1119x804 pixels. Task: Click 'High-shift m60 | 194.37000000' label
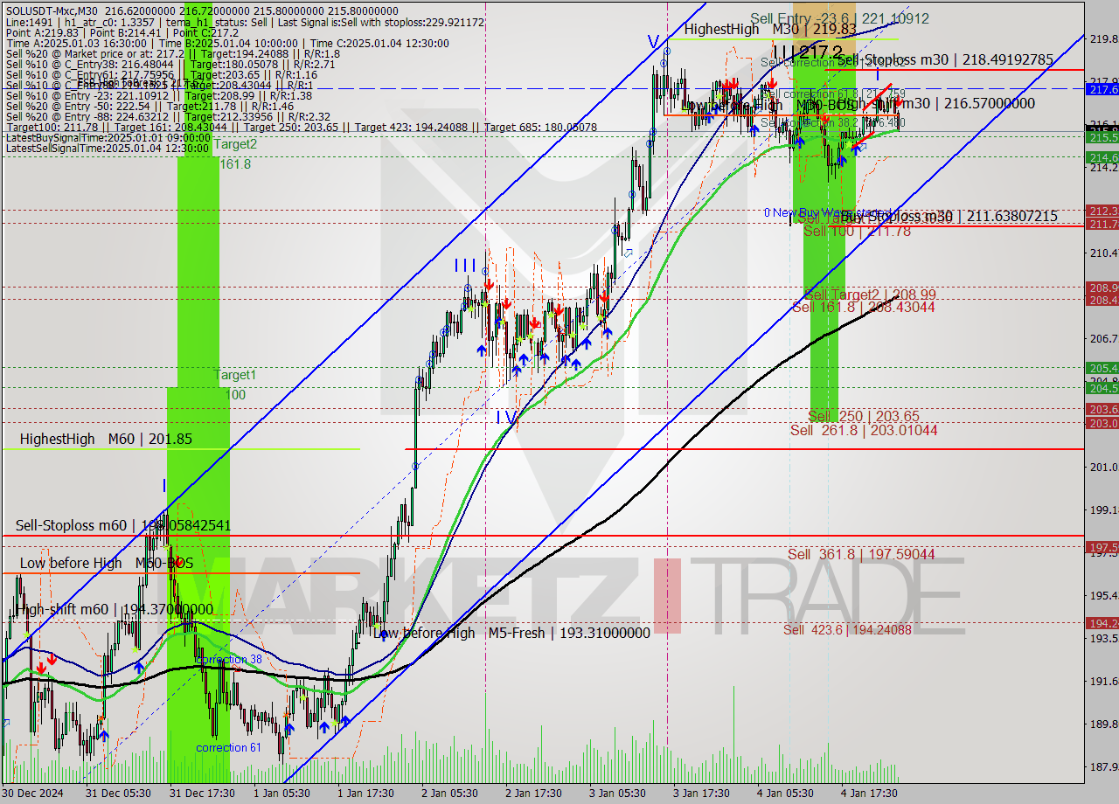115,609
